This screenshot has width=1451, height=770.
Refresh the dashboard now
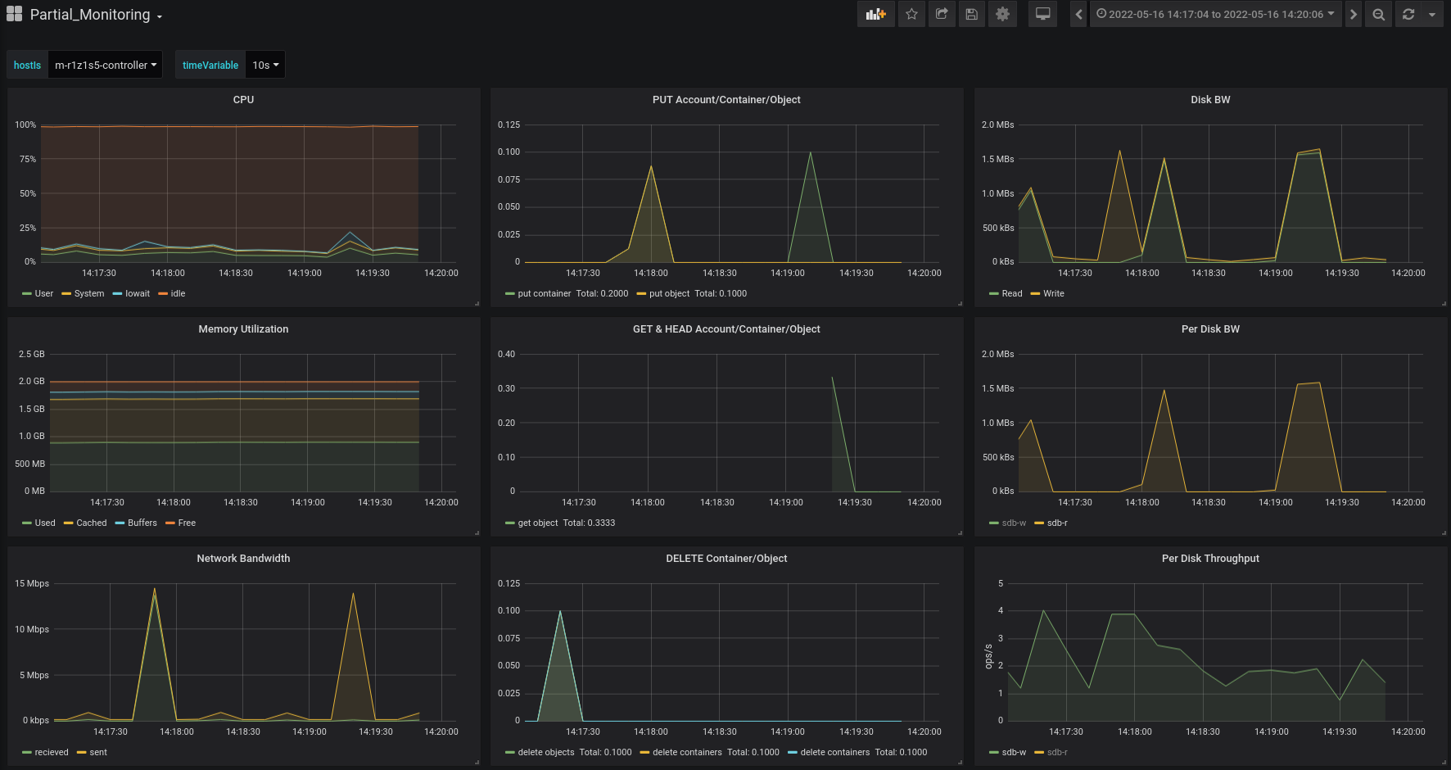pyautogui.click(x=1408, y=14)
